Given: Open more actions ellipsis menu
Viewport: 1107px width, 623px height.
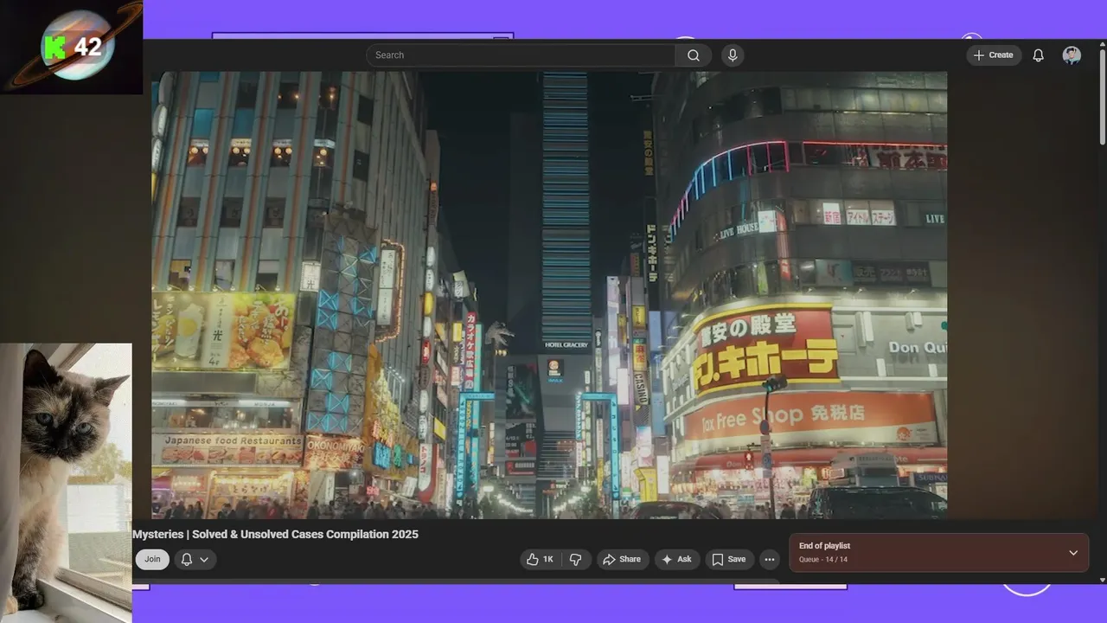Looking at the screenshot, I should point(770,559).
